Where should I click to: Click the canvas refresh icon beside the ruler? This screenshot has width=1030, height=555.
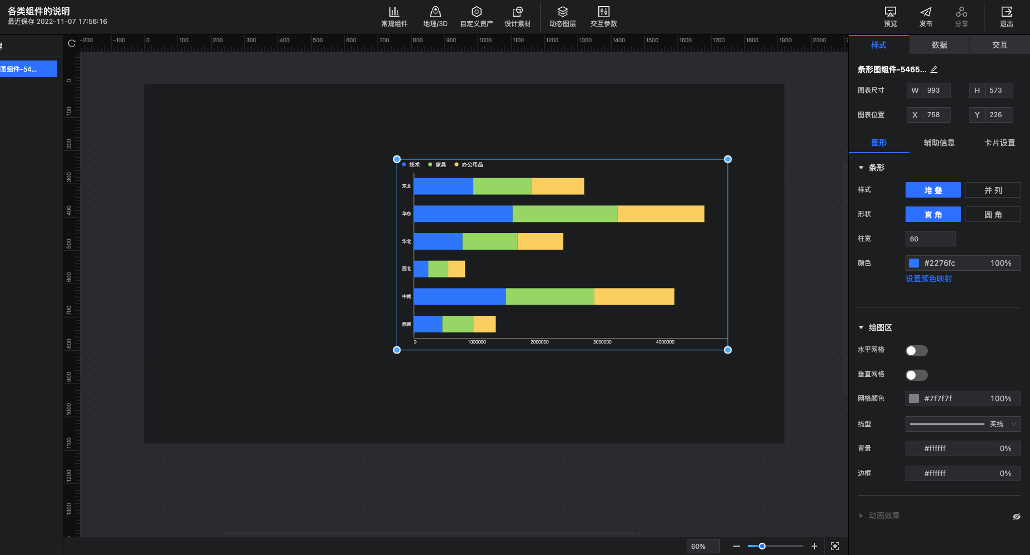click(72, 43)
